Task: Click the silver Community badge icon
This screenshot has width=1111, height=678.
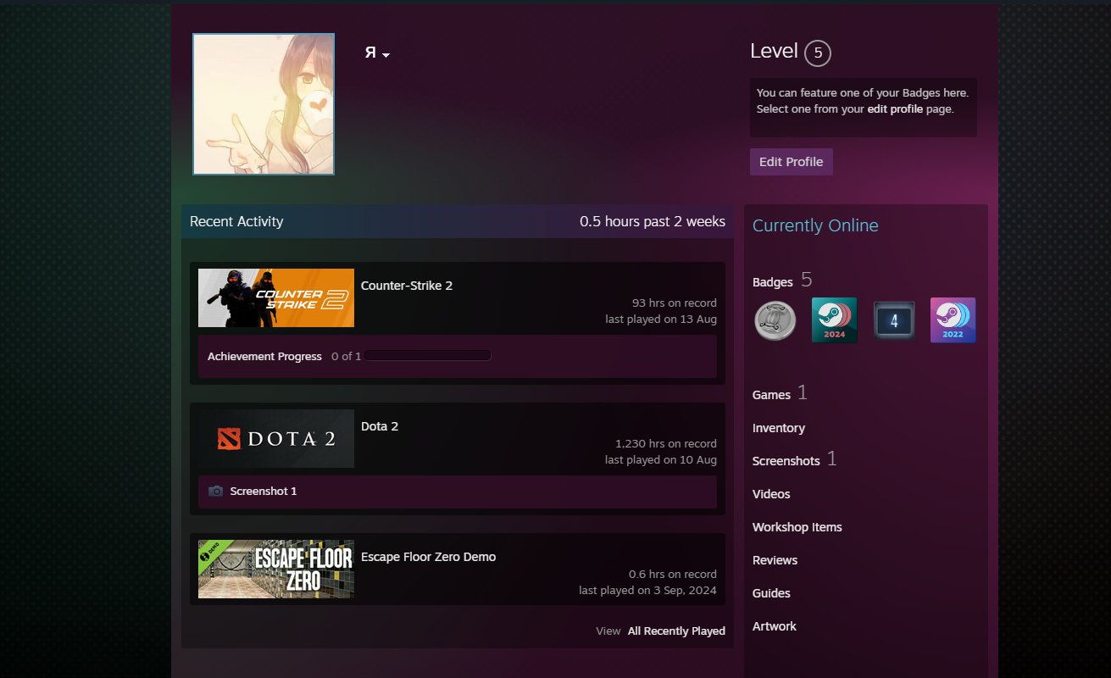Action: coord(775,320)
